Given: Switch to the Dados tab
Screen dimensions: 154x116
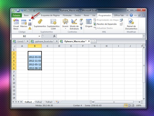Looking at the screenshot, I should pyautogui.click(x=78, y=15).
